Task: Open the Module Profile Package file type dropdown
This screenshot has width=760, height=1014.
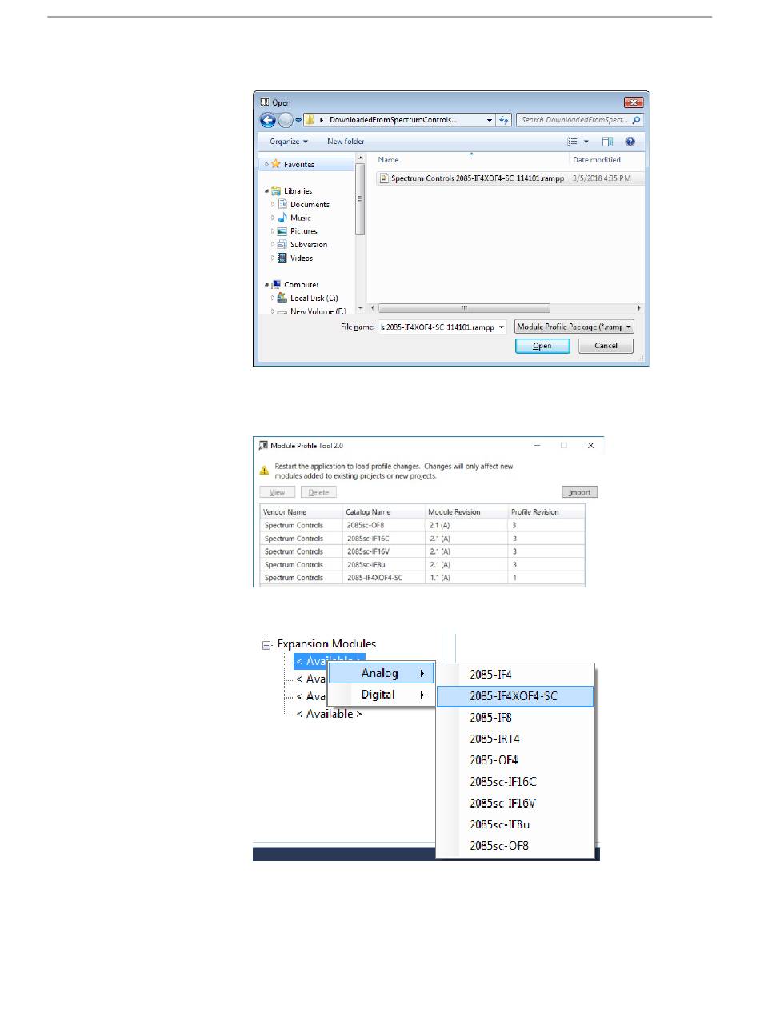Action: pyautogui.click(x=574, y=327)
